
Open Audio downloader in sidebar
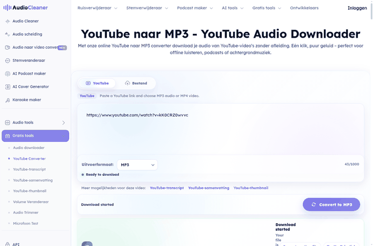[29, 148]
